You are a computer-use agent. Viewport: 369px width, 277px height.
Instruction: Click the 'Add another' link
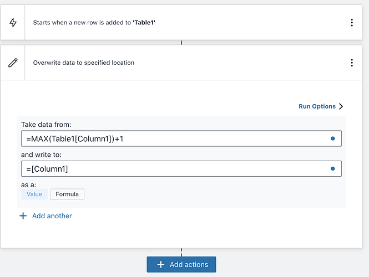52,216
